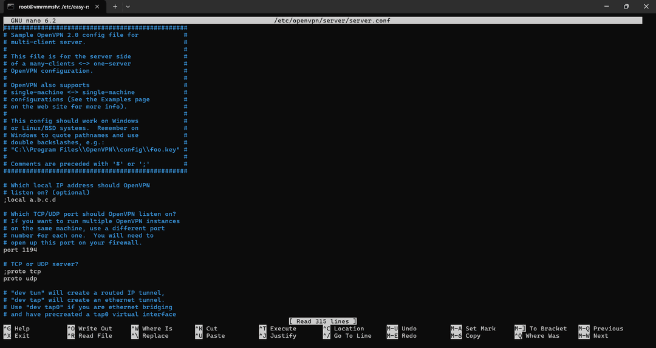The image size is (656, 348).
Task: Click the ^C Location shortcut
Action: [x=343, y=329]
